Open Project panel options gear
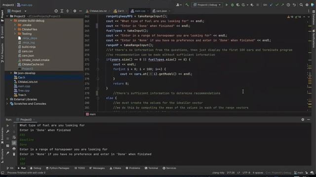316x177 pixels. (75, 11)
